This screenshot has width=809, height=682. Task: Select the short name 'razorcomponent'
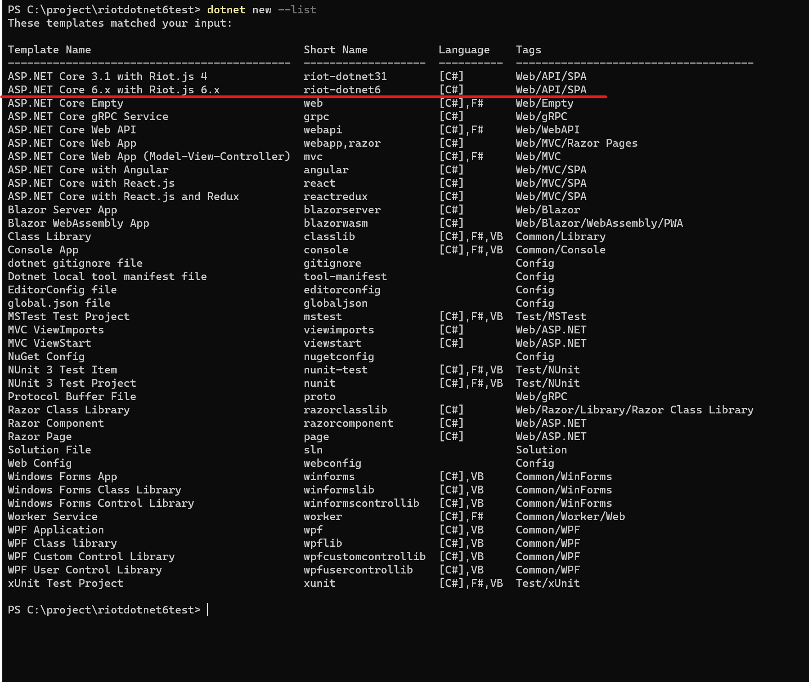point(348,423)
